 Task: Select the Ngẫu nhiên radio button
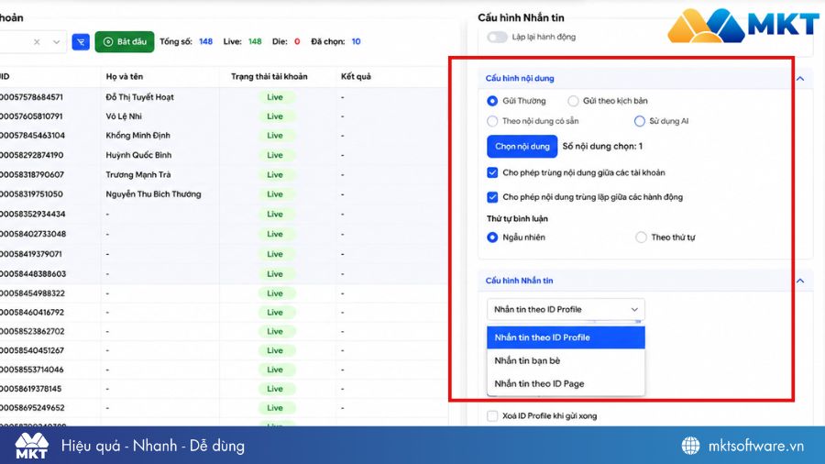pyautogui.click(x=492, y=238)
